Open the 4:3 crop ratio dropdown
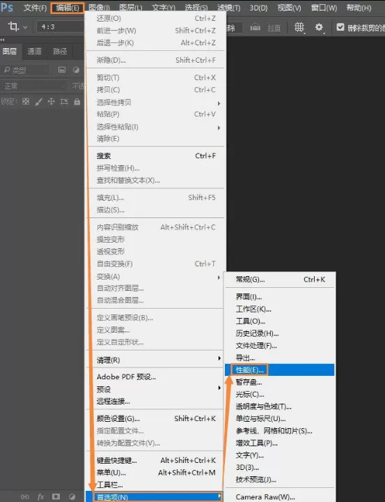385x502 pixels. pos(61,27)
